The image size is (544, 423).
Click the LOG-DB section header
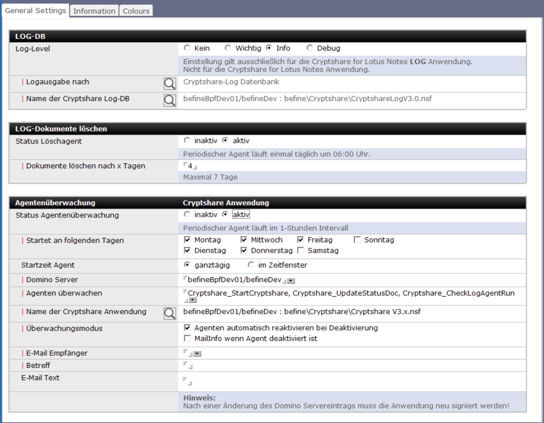(267, 36)
